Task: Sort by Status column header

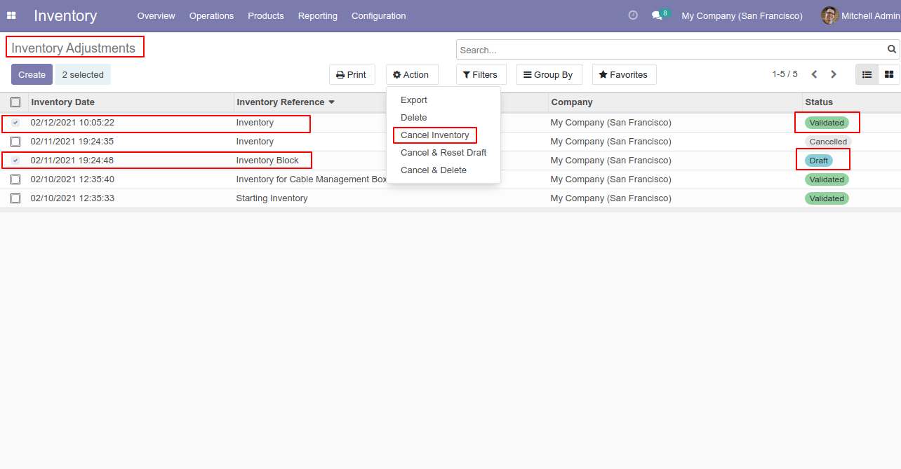Action: pyautogui.click(x=819, y=102)
